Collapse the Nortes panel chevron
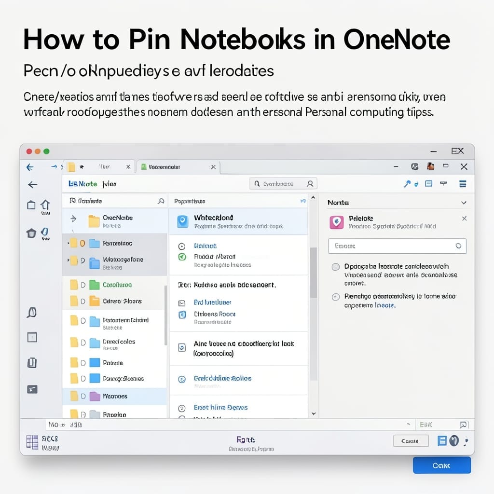Viewport: 494px width, 494px height. pyautogui.click(x=464, y=203)
